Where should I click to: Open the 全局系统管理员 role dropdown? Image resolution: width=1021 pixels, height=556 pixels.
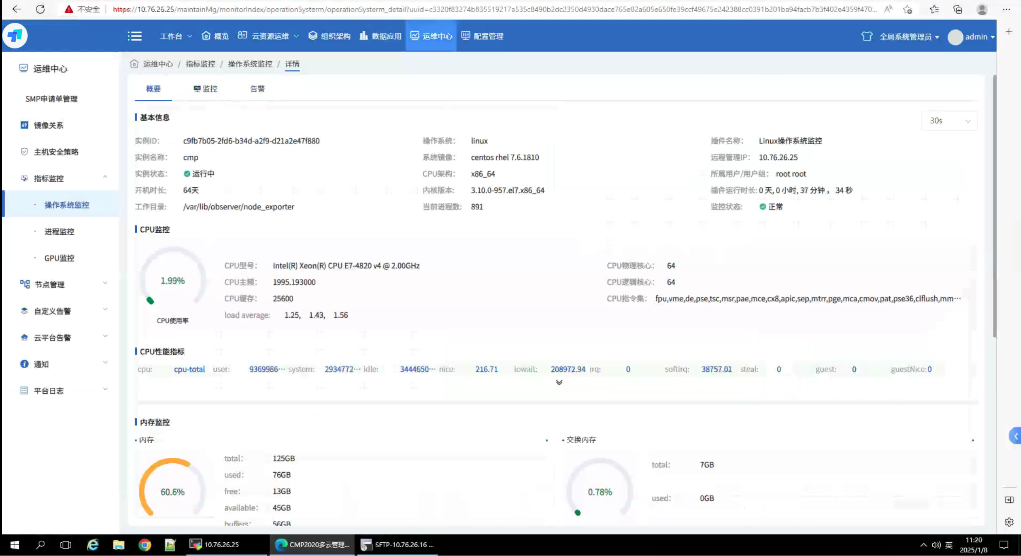coord(909,37)
